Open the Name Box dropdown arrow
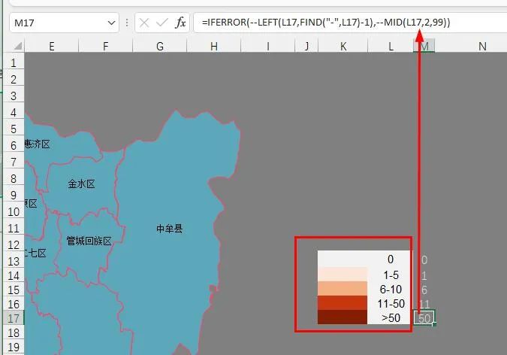507x355 pixels. pyautogui.click(x=111, y=23)
